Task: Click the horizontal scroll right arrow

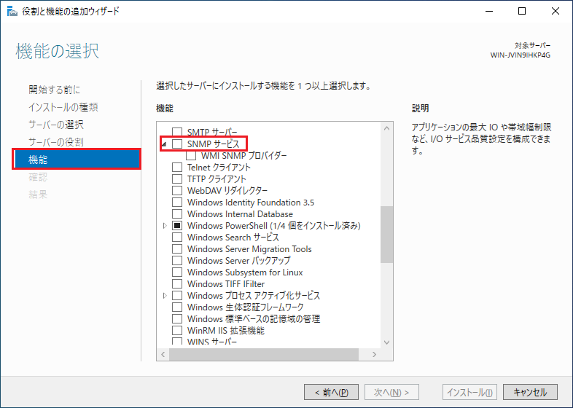Action: (x=374, y=354)
